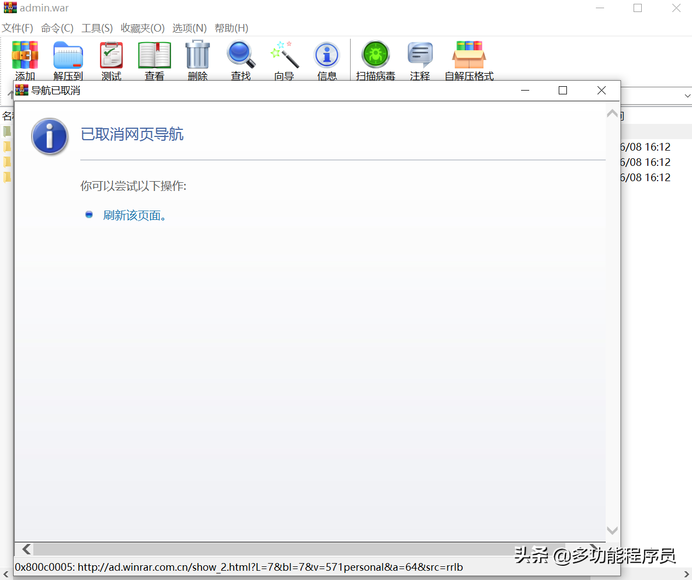Click the SFX (自解压格式) icon
Image resolution: width=692 pixels, height=580 pixels.
coord(469,55)
